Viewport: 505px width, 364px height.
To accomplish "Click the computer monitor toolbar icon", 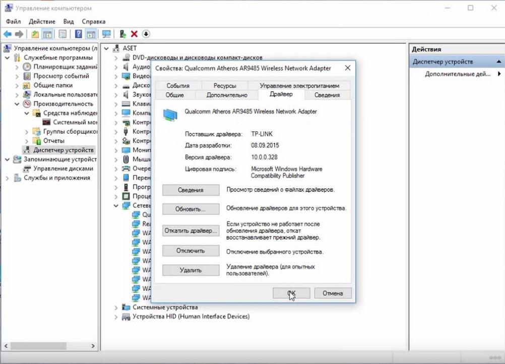I will tap(106, 34).
